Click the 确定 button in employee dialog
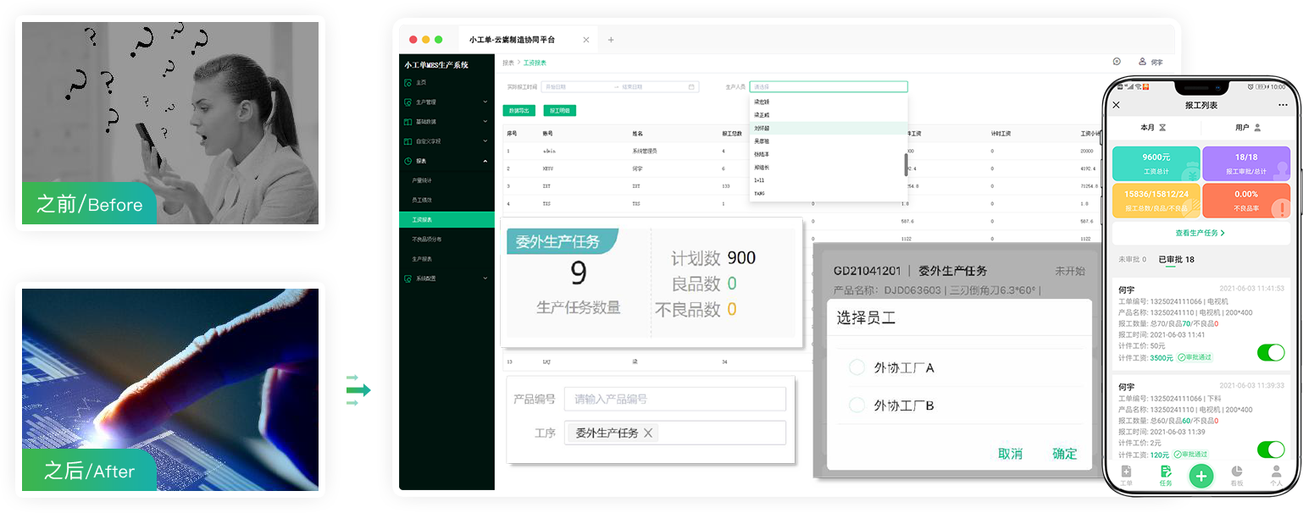 pyautogui.click(x=1064, y=454)
